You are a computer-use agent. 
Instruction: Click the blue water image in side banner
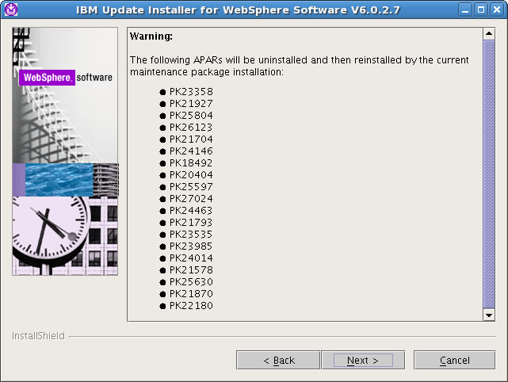coord(59,180)
